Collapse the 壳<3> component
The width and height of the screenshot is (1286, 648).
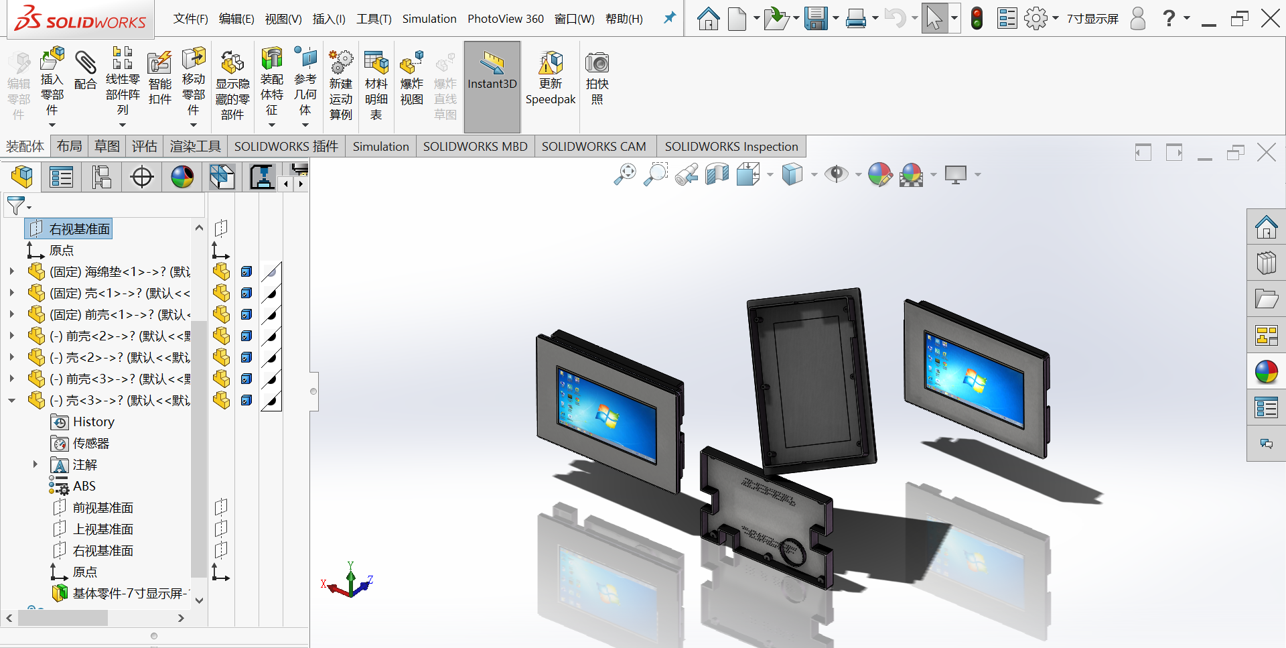(x=11, y=400)
